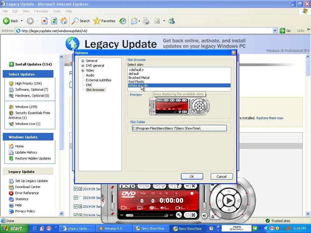Click the Nero player help question mark
Screen dimensions: 311x233
point(178,186)
